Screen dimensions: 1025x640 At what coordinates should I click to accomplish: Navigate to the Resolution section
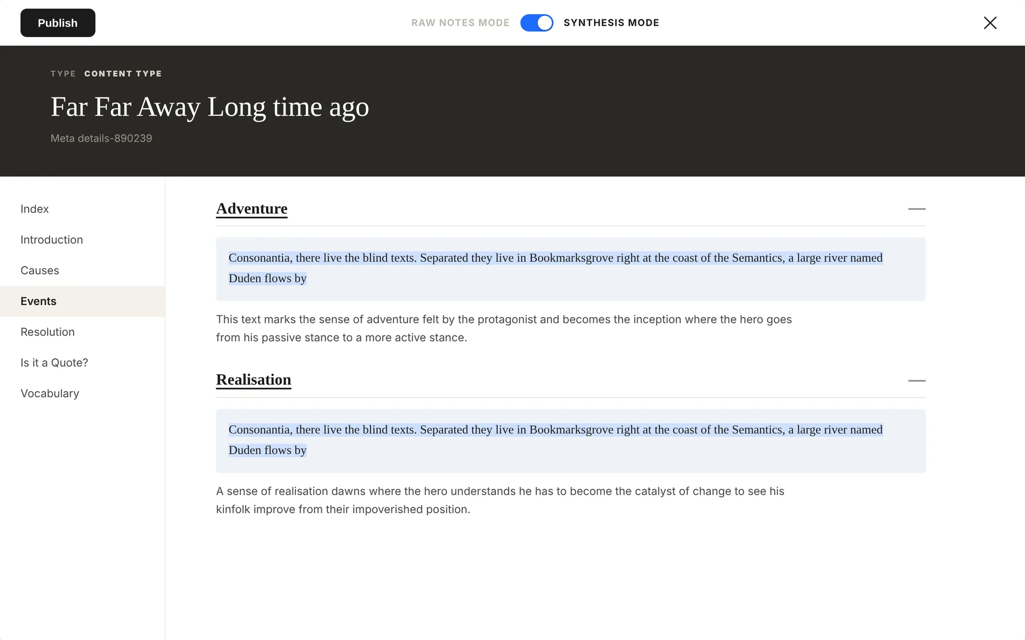click(x=83, y=332)
